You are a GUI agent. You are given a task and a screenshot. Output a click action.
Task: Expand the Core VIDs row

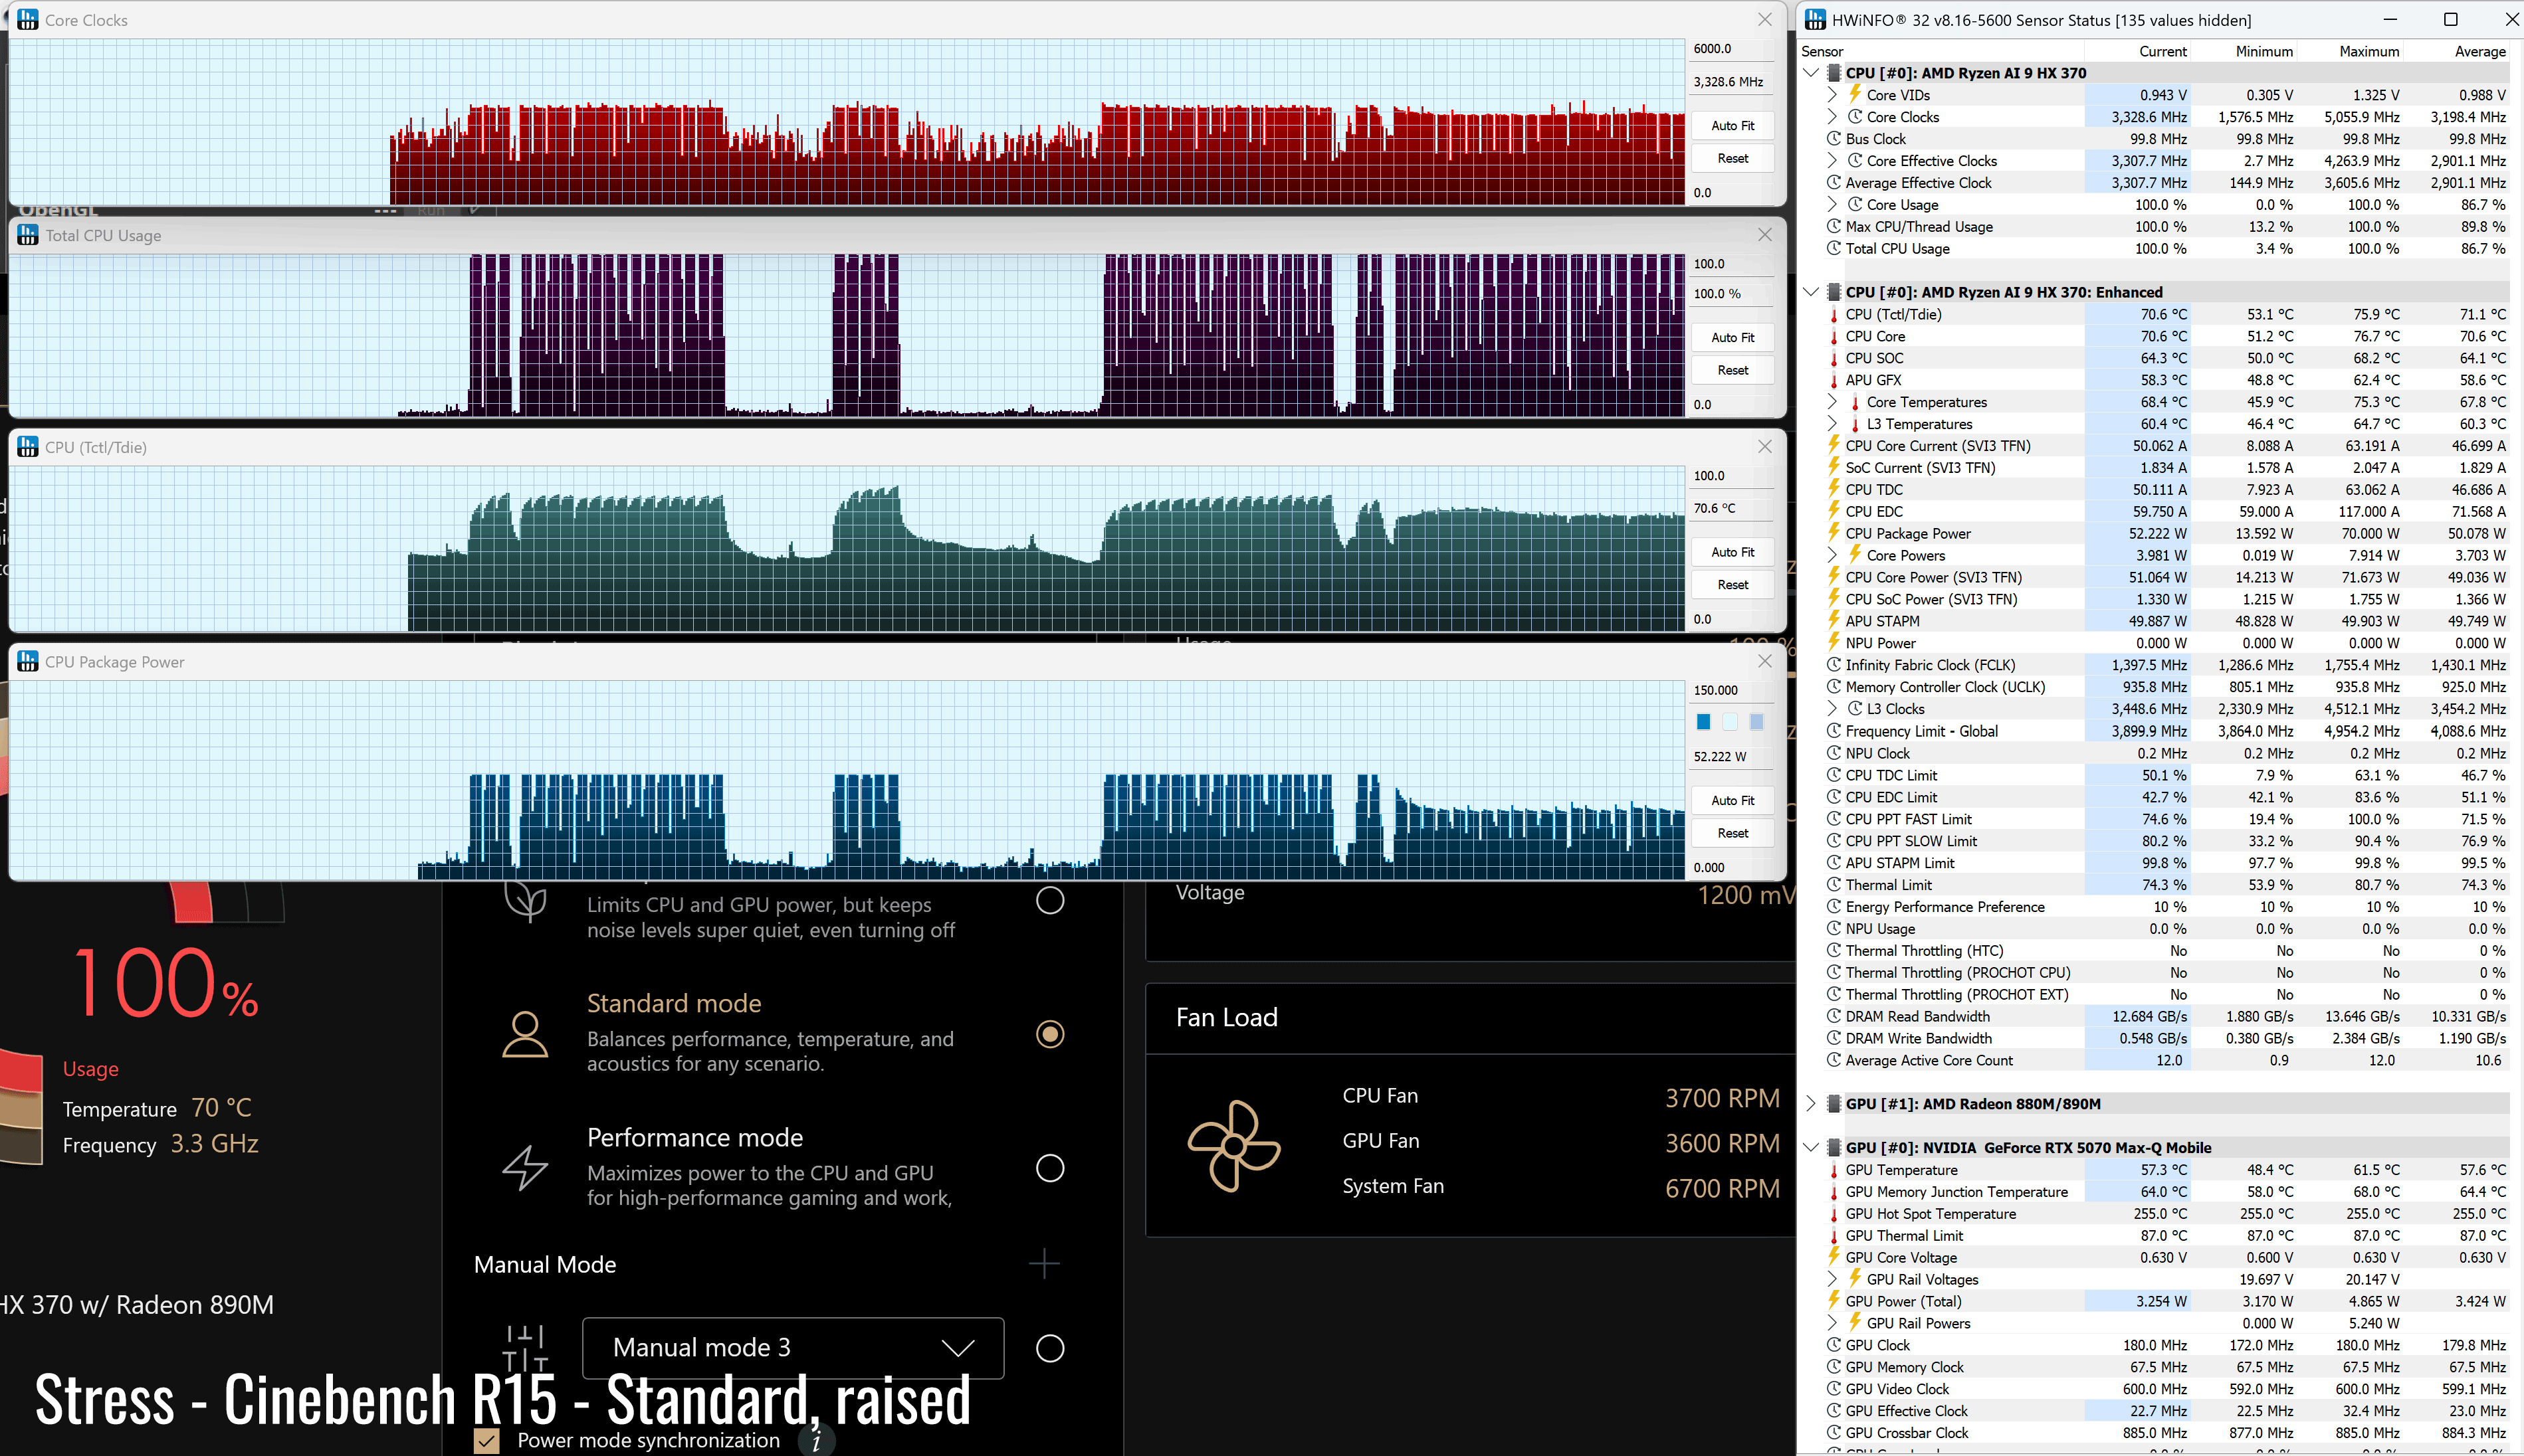(1833, 95)
